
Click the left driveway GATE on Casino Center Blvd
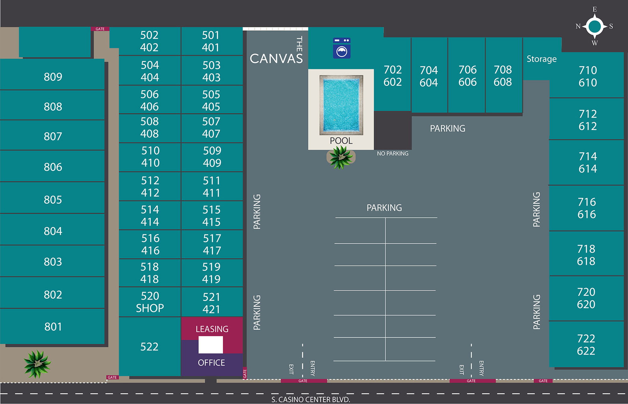(304, 381)
